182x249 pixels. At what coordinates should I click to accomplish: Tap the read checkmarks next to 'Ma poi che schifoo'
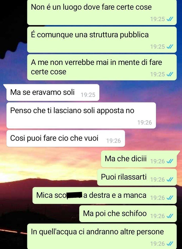click(170, 216)
